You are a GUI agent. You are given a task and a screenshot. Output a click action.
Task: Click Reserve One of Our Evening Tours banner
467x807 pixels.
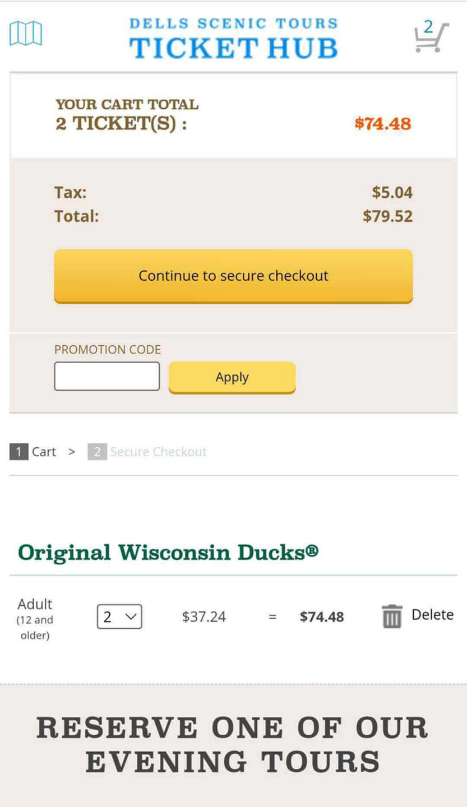233,744
